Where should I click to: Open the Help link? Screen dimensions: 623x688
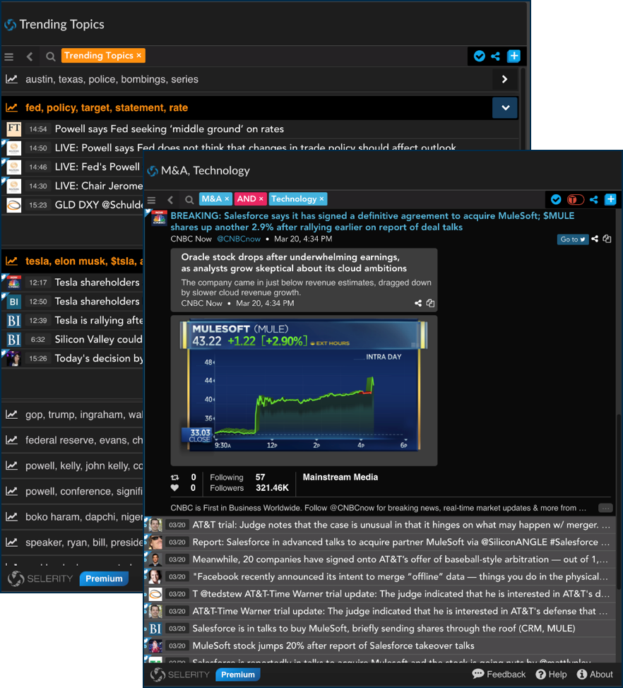coord(552,675)
